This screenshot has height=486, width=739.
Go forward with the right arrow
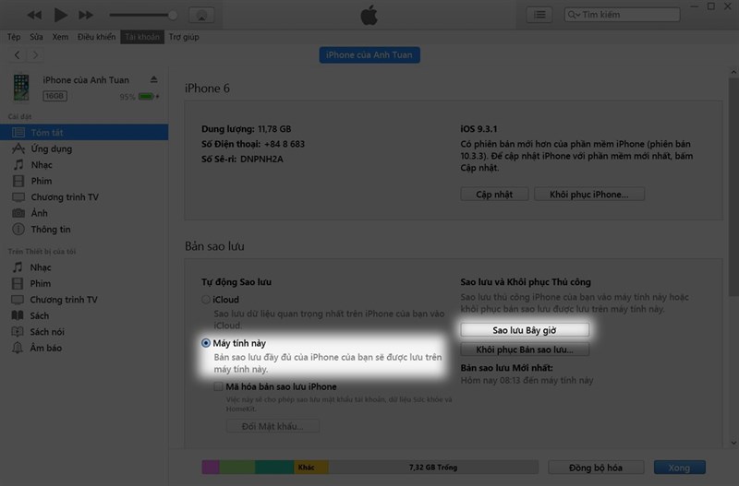point(35,55)
